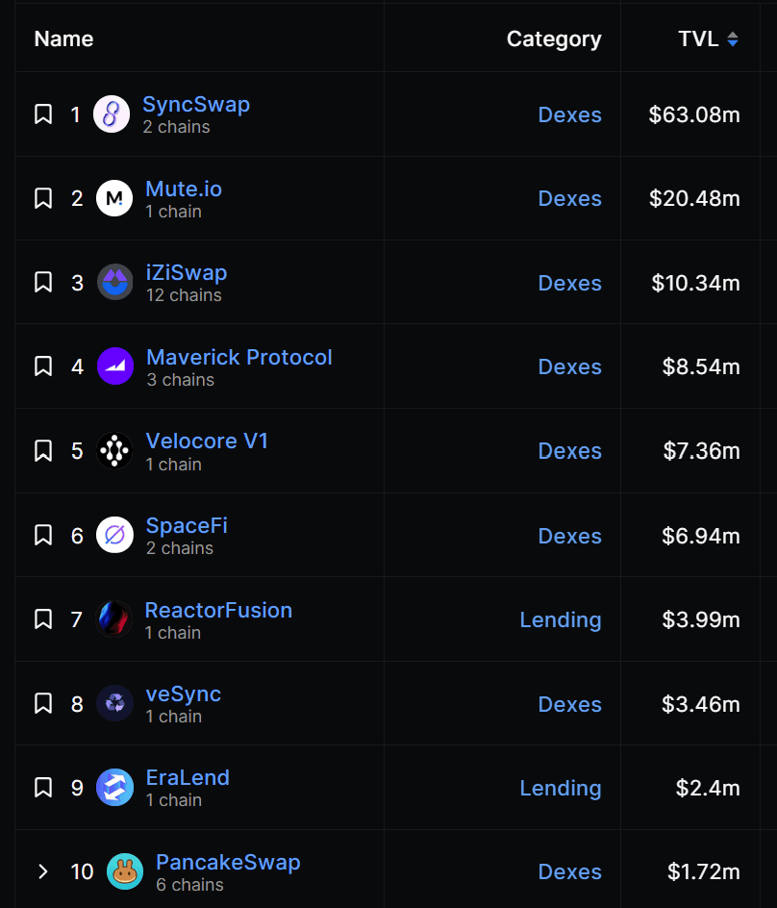Viewport: 777px width, 908px height.
Task: Bookmark the EraLend row
Action: (43, 788)
